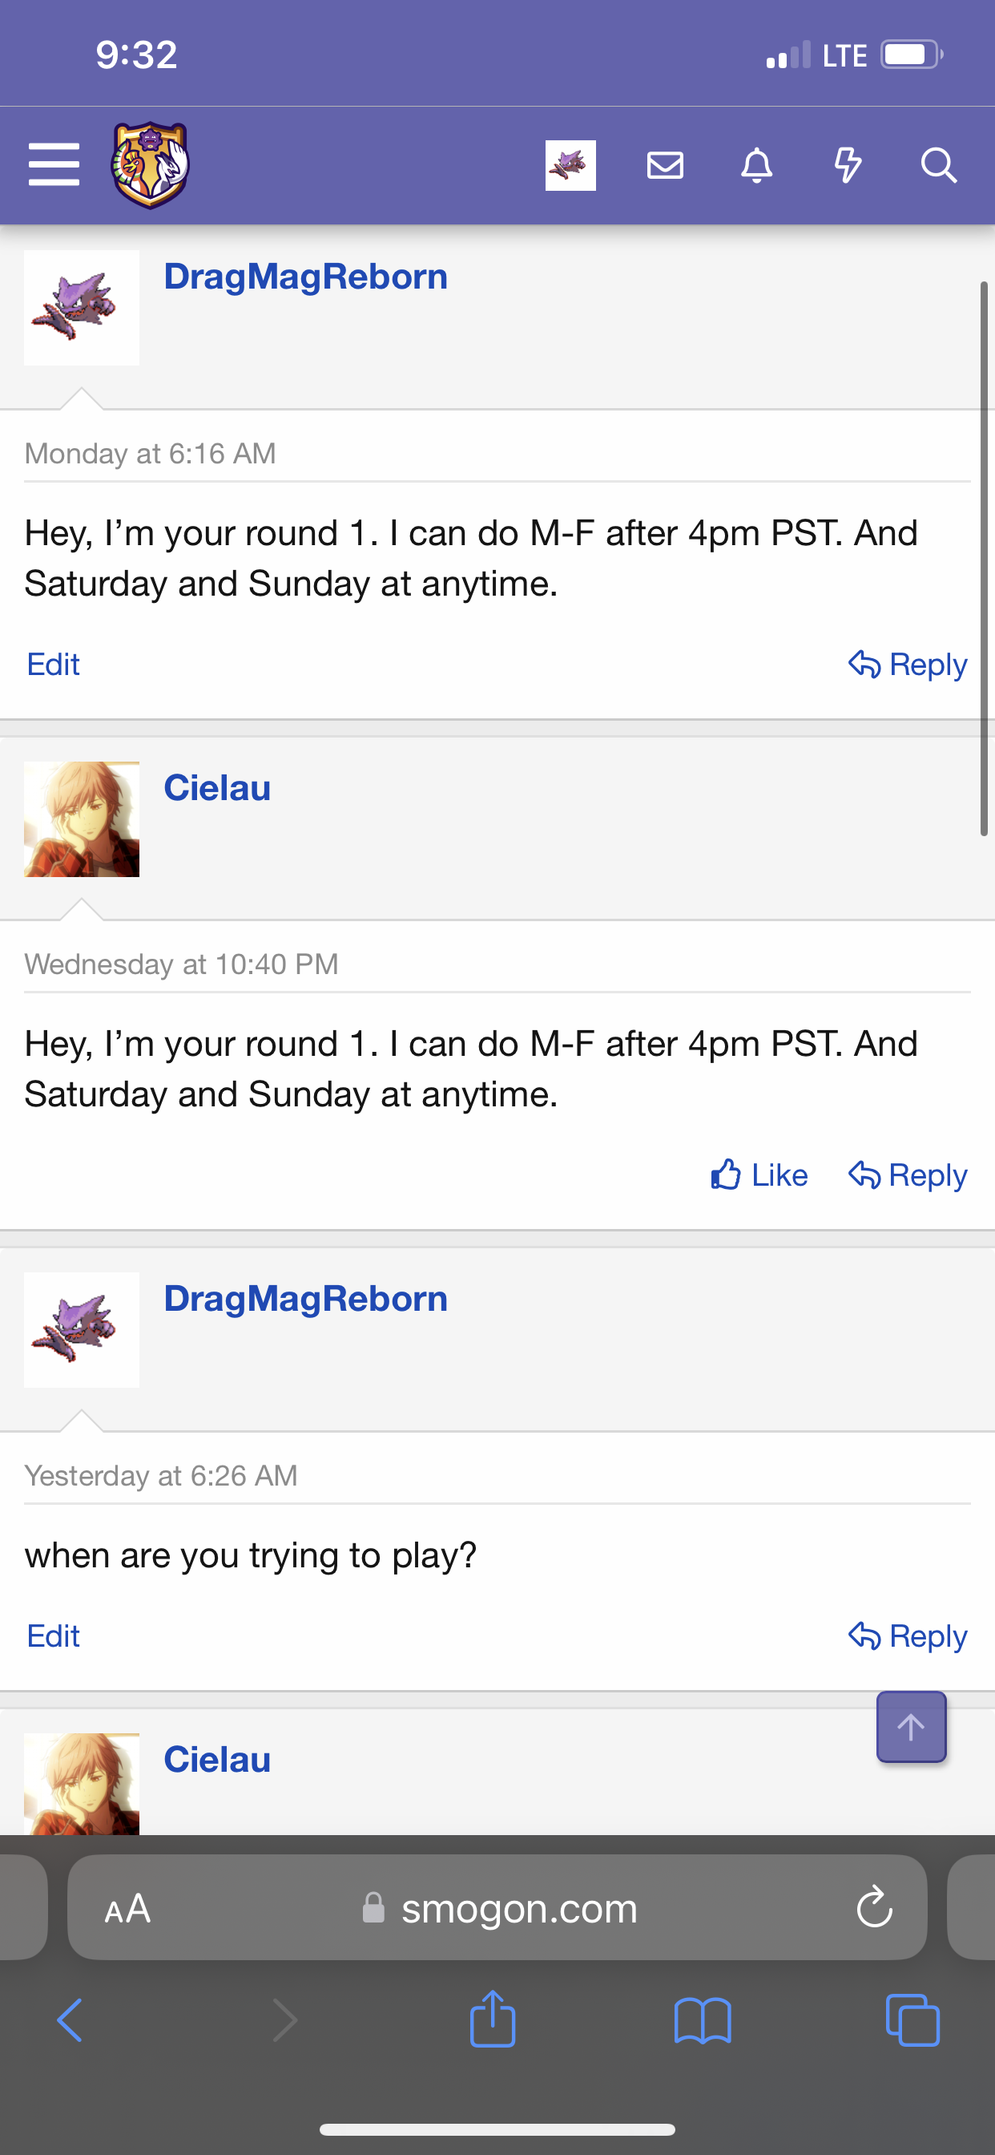Open the Safari AA reader menu
This screenshot has height=2155, width=995.
pyautogui.click(x=128, y=1908)
